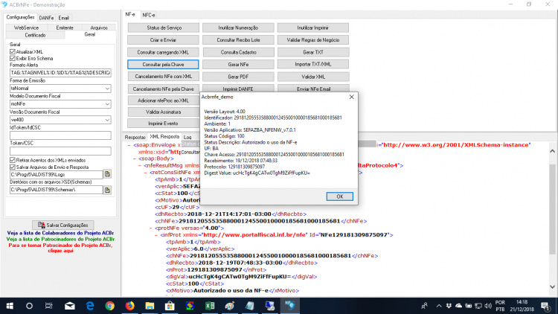Open Cortana search circle on taskbar
Image resolution: width=558 pixels, height=314 pixels.
(29, 306)
